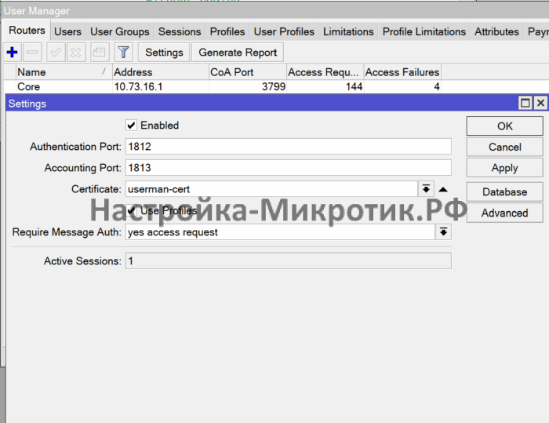Open the Profile Limitations tab
Image resolution: width=549 pixels, height=423 pixels.
[424, 32]
